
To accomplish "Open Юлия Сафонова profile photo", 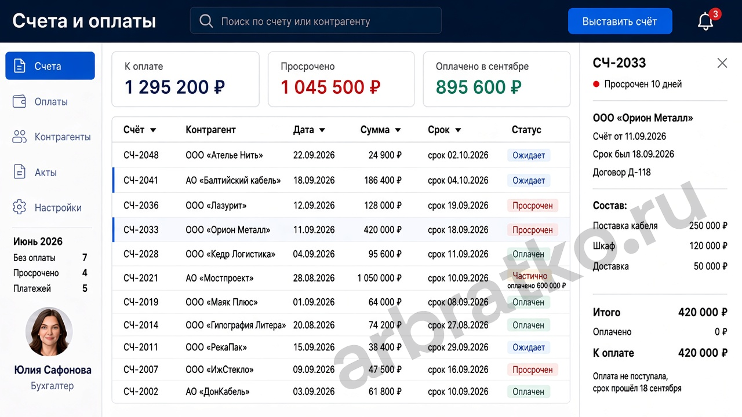I will point(49,331).
